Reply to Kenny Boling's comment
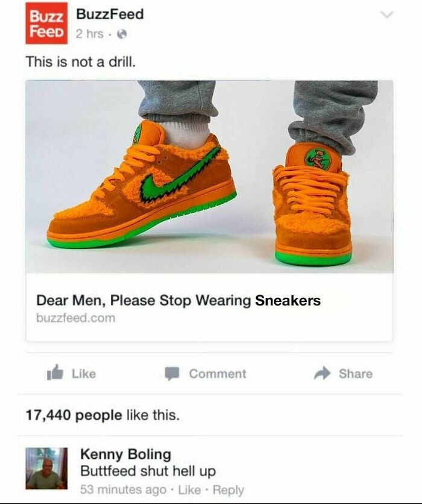This screenshot has height=504, width=422. tap(228, 490)
